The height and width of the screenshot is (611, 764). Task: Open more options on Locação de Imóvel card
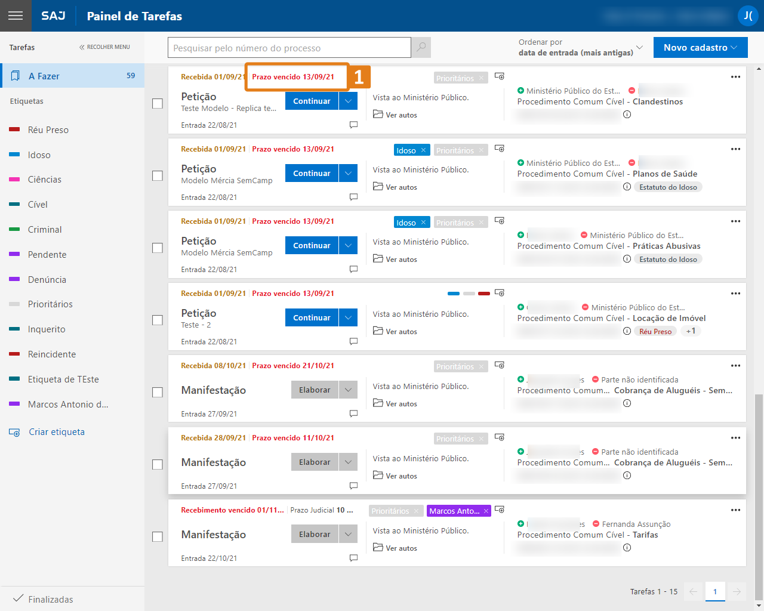[735, 294]
